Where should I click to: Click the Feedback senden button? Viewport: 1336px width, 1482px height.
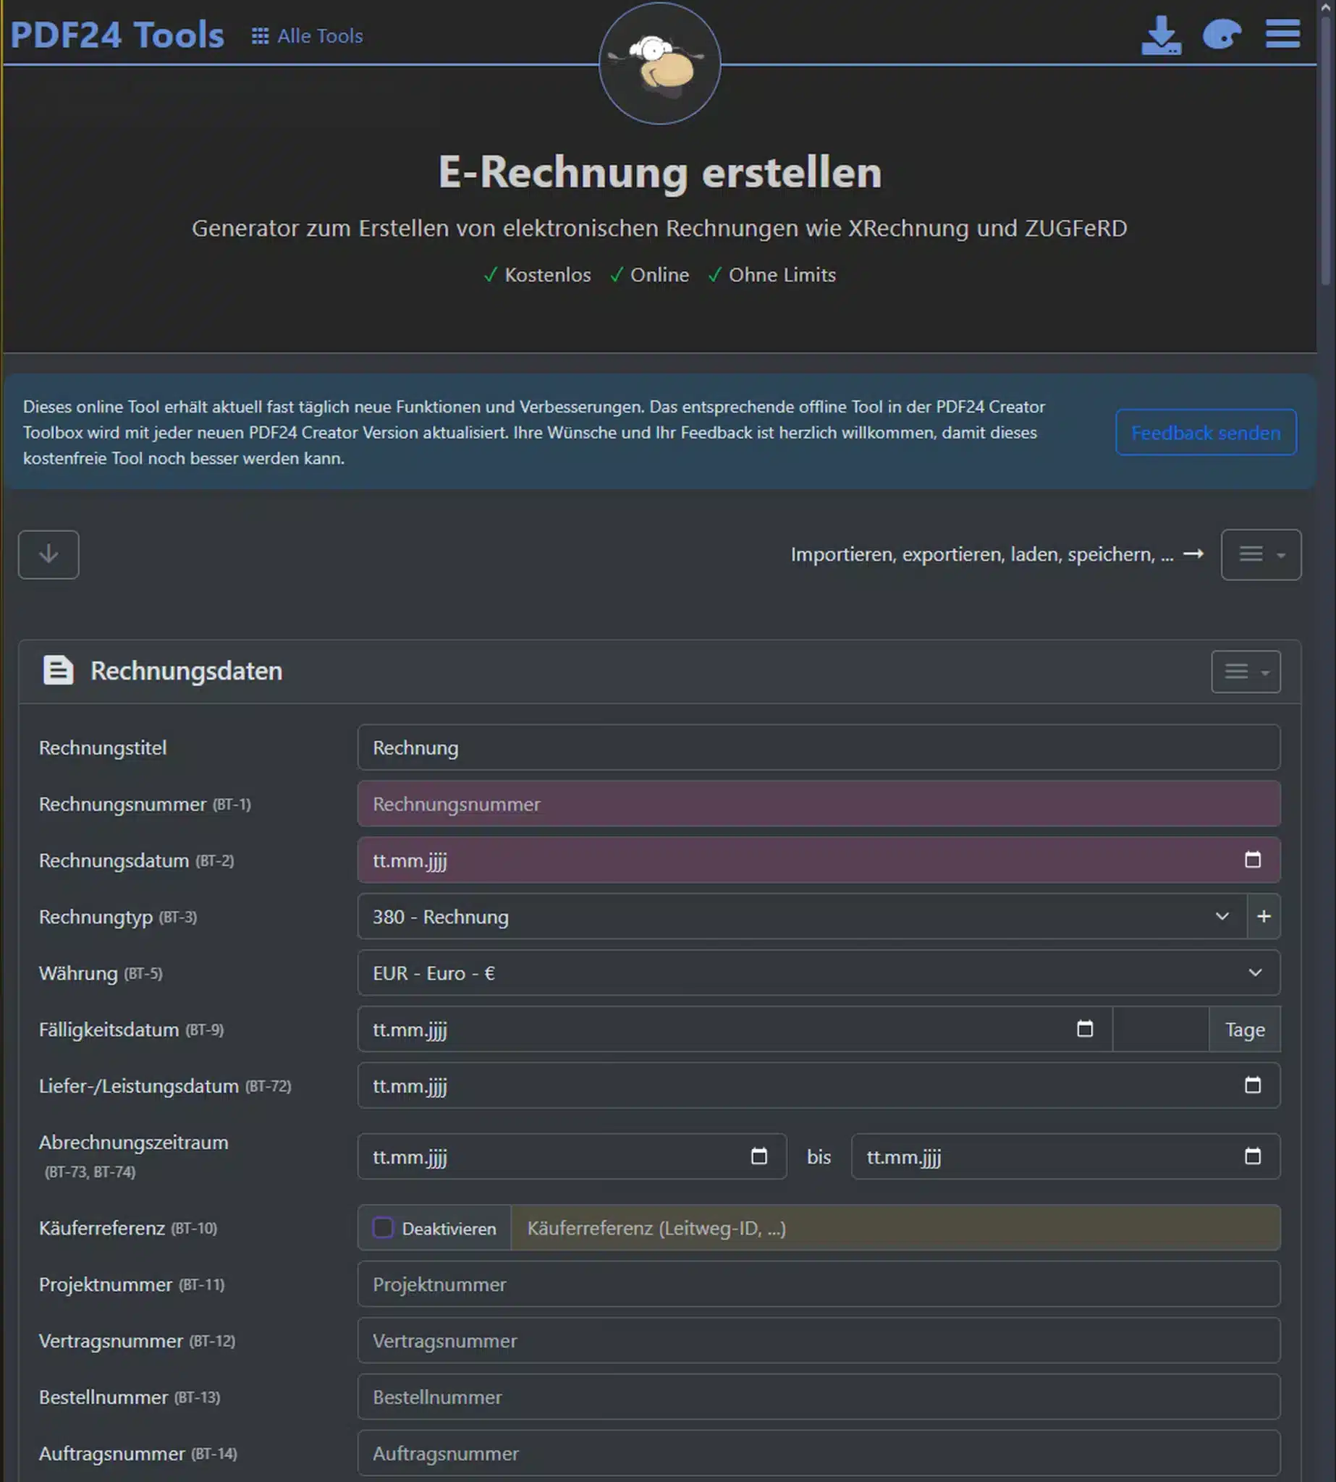click(x=1205, y=432)
